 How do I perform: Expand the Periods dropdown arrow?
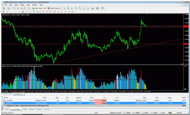pyautogui.click(x=99, y=8)
